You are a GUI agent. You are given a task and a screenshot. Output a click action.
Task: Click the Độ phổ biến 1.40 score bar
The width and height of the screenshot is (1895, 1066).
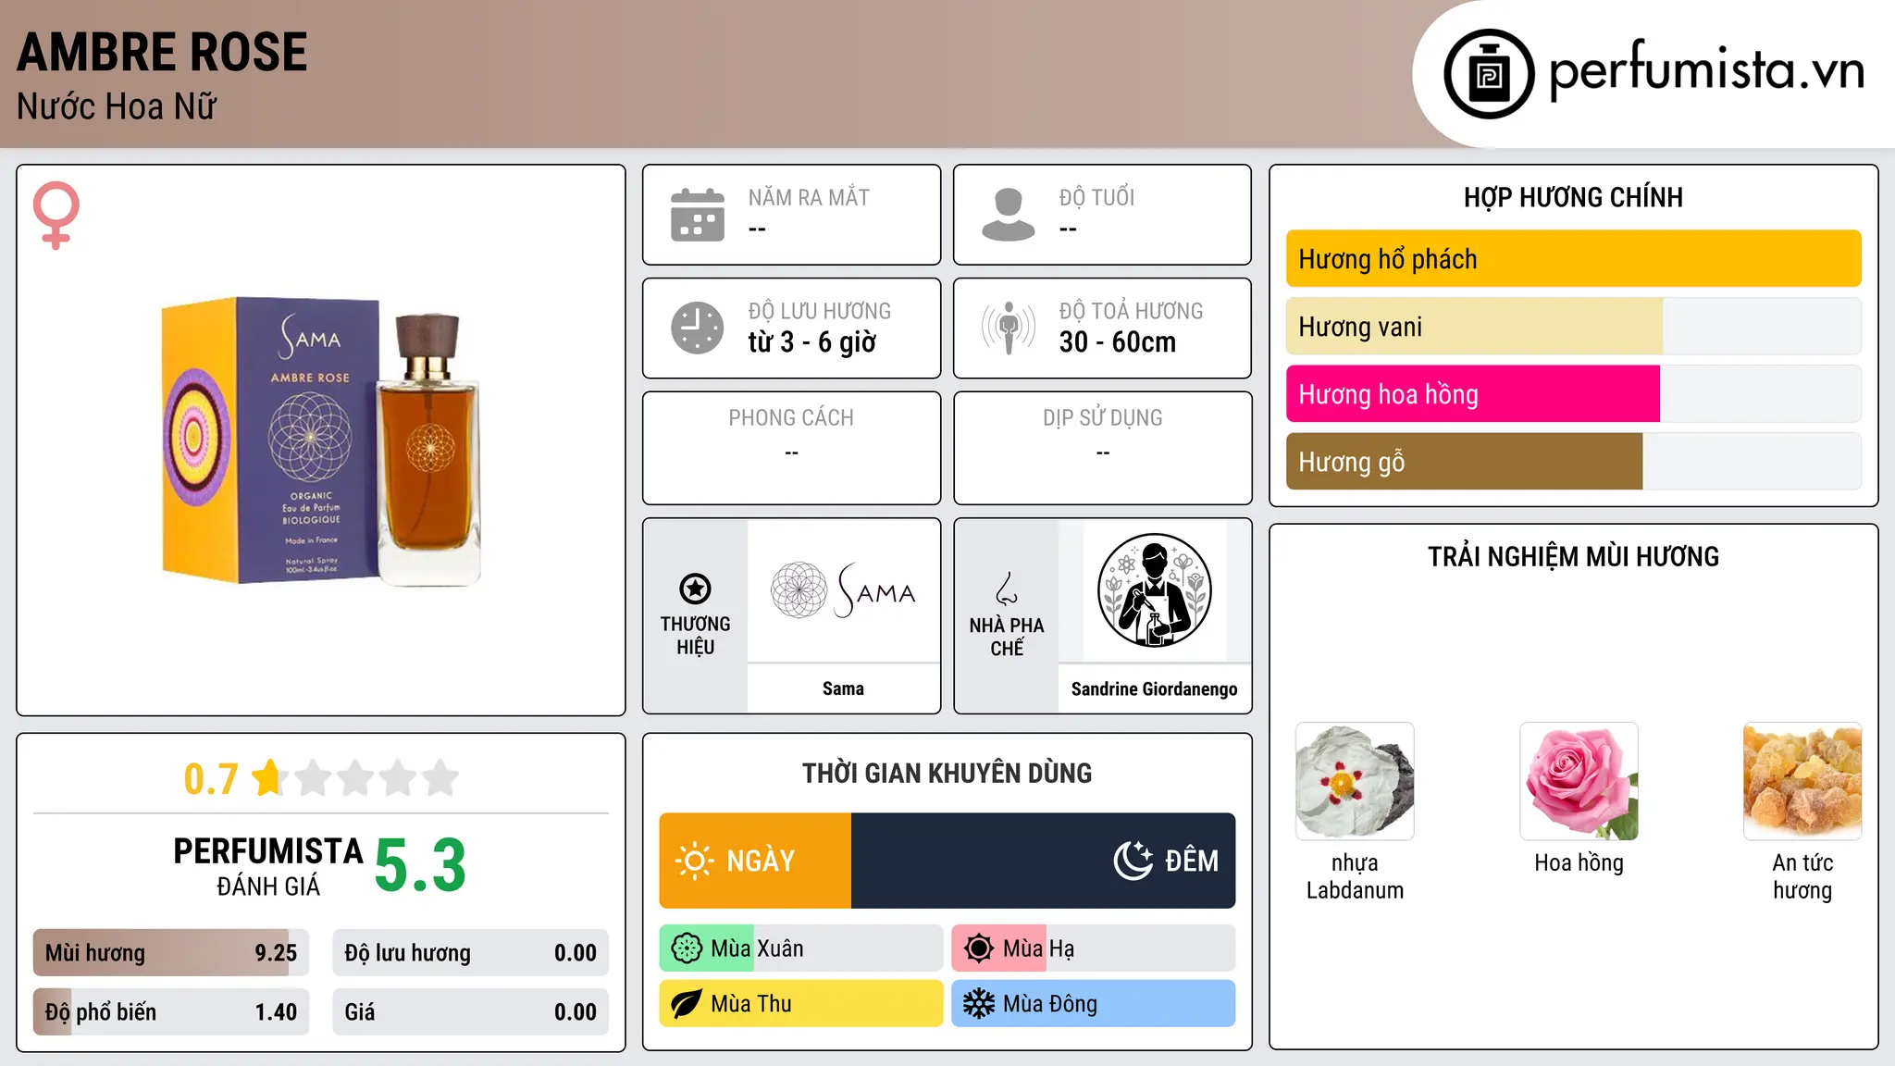click(x=171, y=1012)
